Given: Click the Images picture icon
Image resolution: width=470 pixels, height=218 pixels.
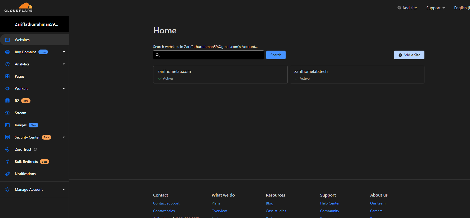Looking at the screenshot, I should 7,125.
